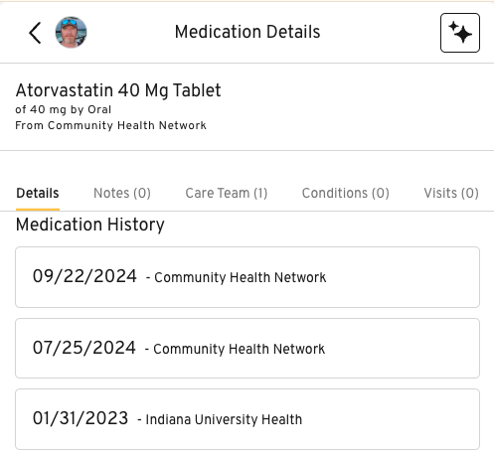
Task: Click the 'of 40 mg by Oral' text
Action: (x=64, y=109)
